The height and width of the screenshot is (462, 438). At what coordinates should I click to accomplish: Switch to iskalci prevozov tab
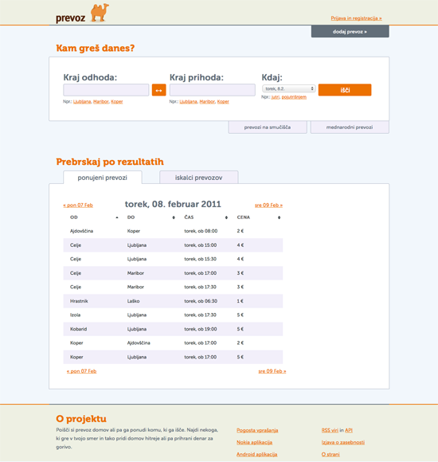pyautogui.click(x=199, y=178)
